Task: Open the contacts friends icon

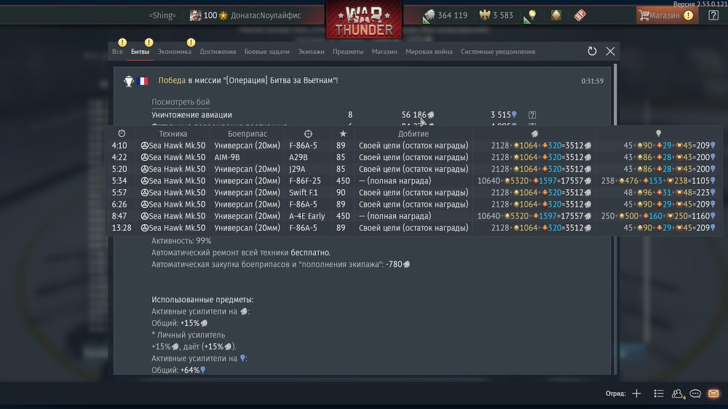Action: coord(677,394)
